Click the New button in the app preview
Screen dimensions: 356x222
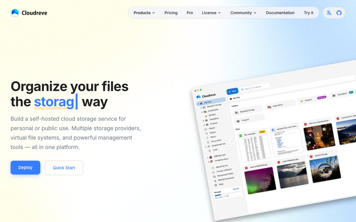point(232,91)
